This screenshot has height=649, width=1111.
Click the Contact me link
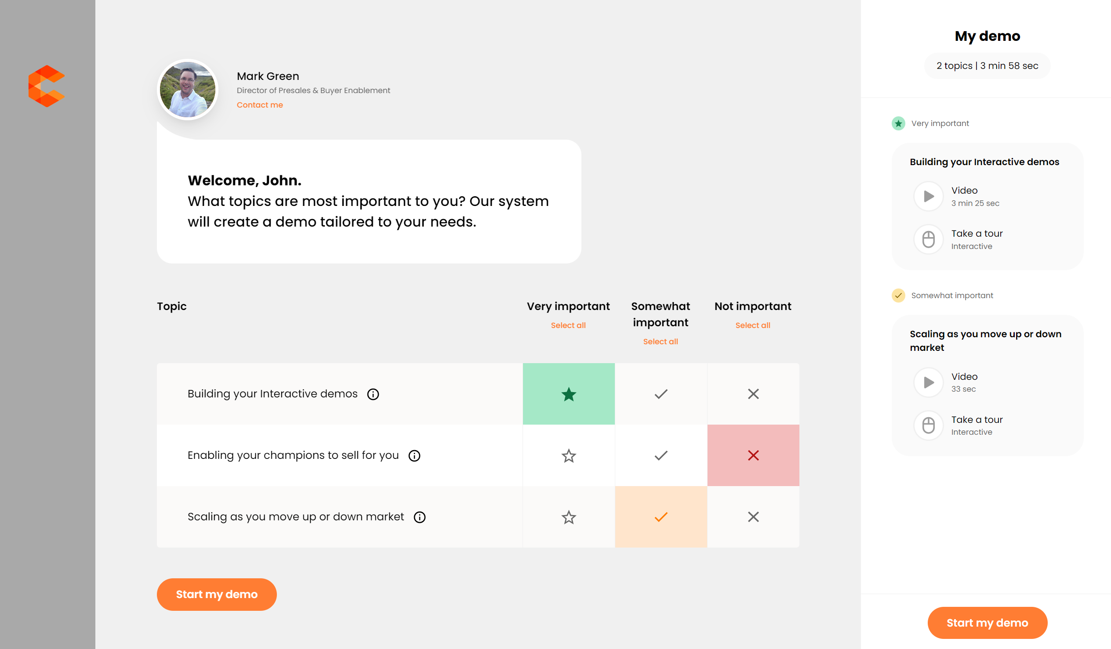point(260,105)
